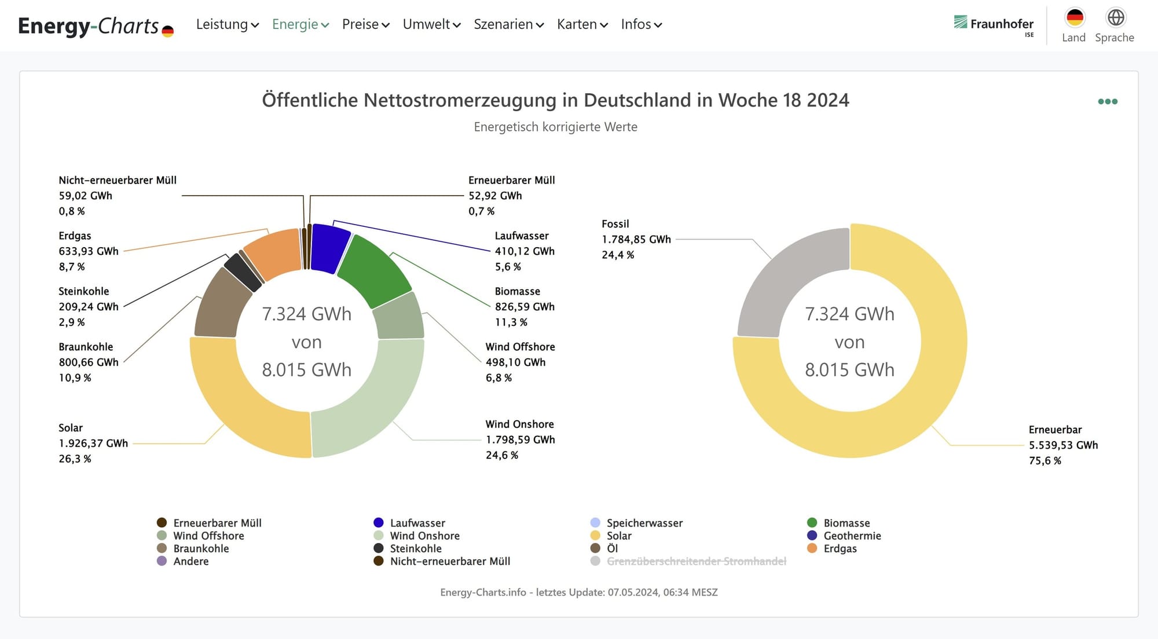Open the Energie menu
This screenshot has height=639, width=1158.
click(x=300, y=24)
